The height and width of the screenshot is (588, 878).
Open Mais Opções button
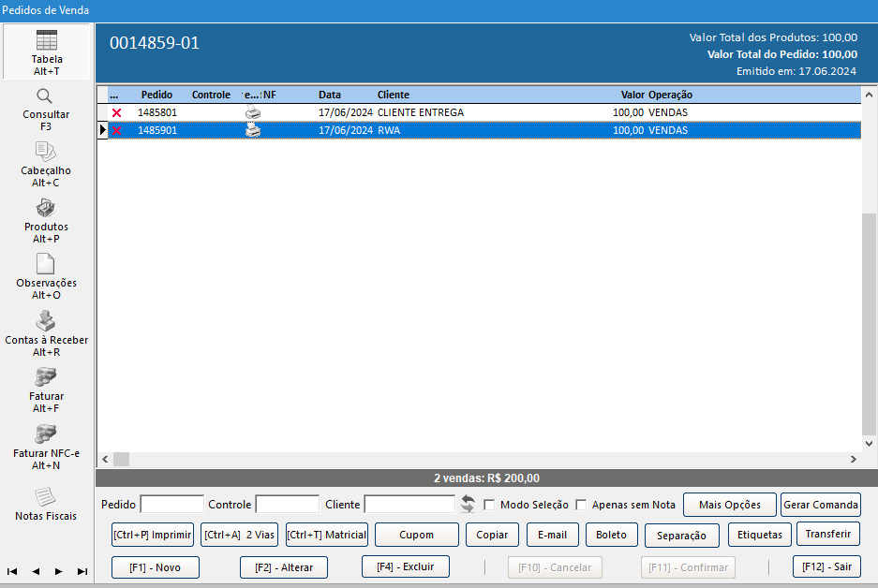point(730,505)
